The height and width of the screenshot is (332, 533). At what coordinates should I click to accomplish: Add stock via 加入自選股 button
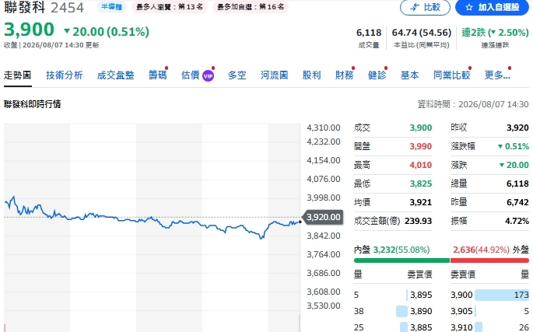[x=493, y=7]
